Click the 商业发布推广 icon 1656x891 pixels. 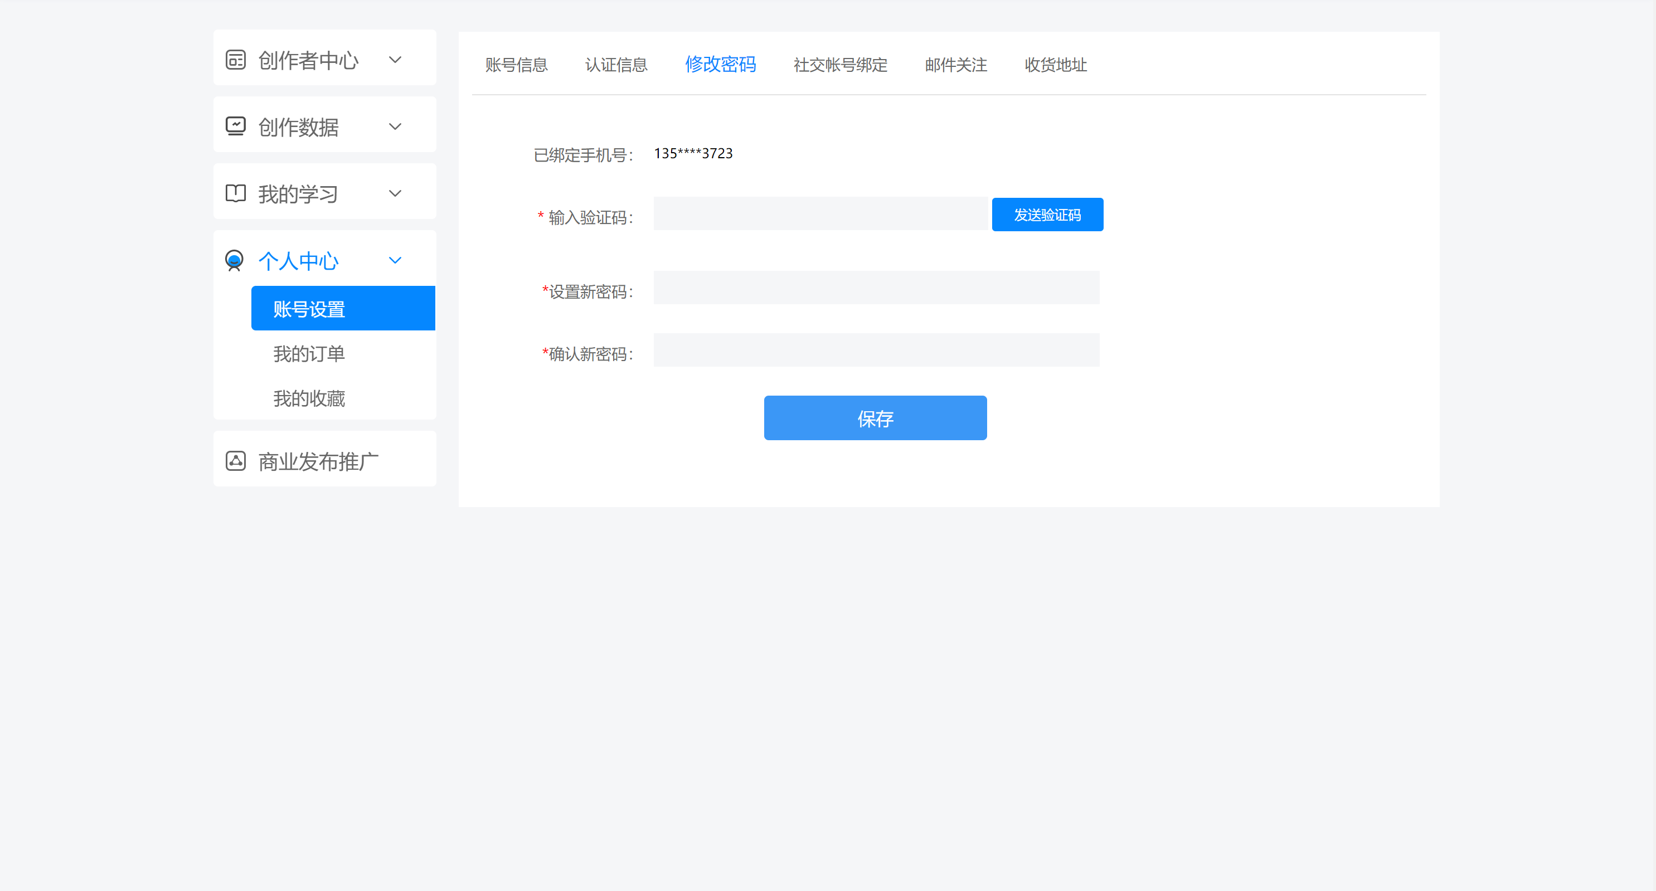[x=235, y=461]
